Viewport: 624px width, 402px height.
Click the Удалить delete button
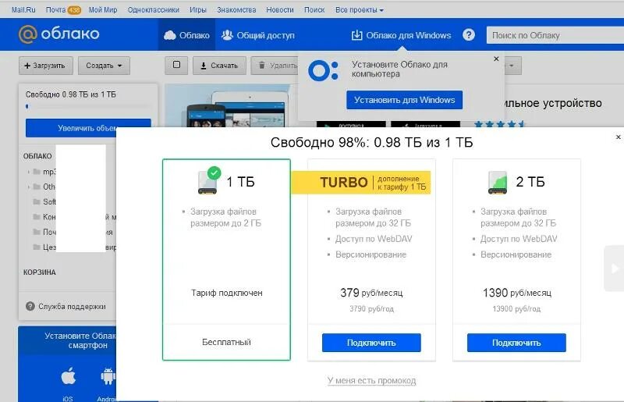[x=275, y=66]
